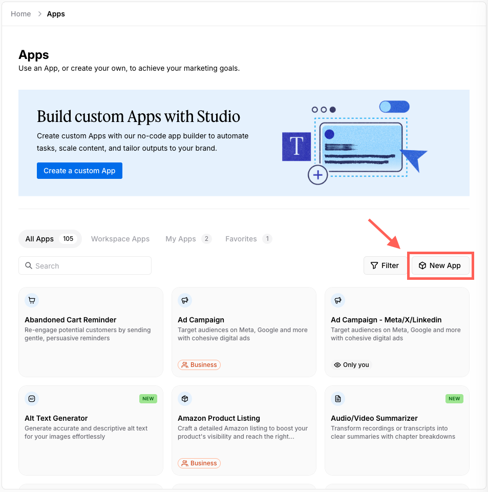Switch to the Workspace Apps tab
This screenshot has height=492, width=488.
[x=120, y=239]
